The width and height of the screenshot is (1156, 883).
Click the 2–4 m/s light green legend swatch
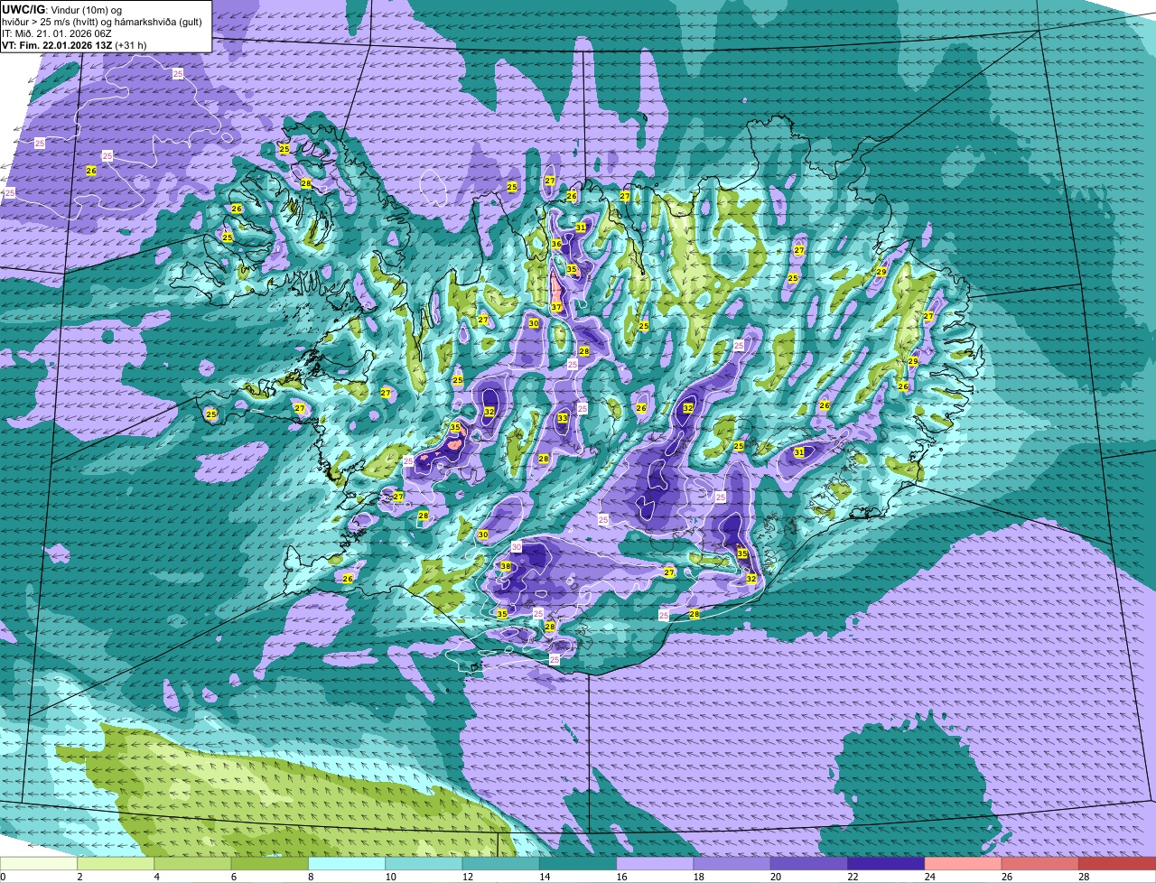click(117, 864)
